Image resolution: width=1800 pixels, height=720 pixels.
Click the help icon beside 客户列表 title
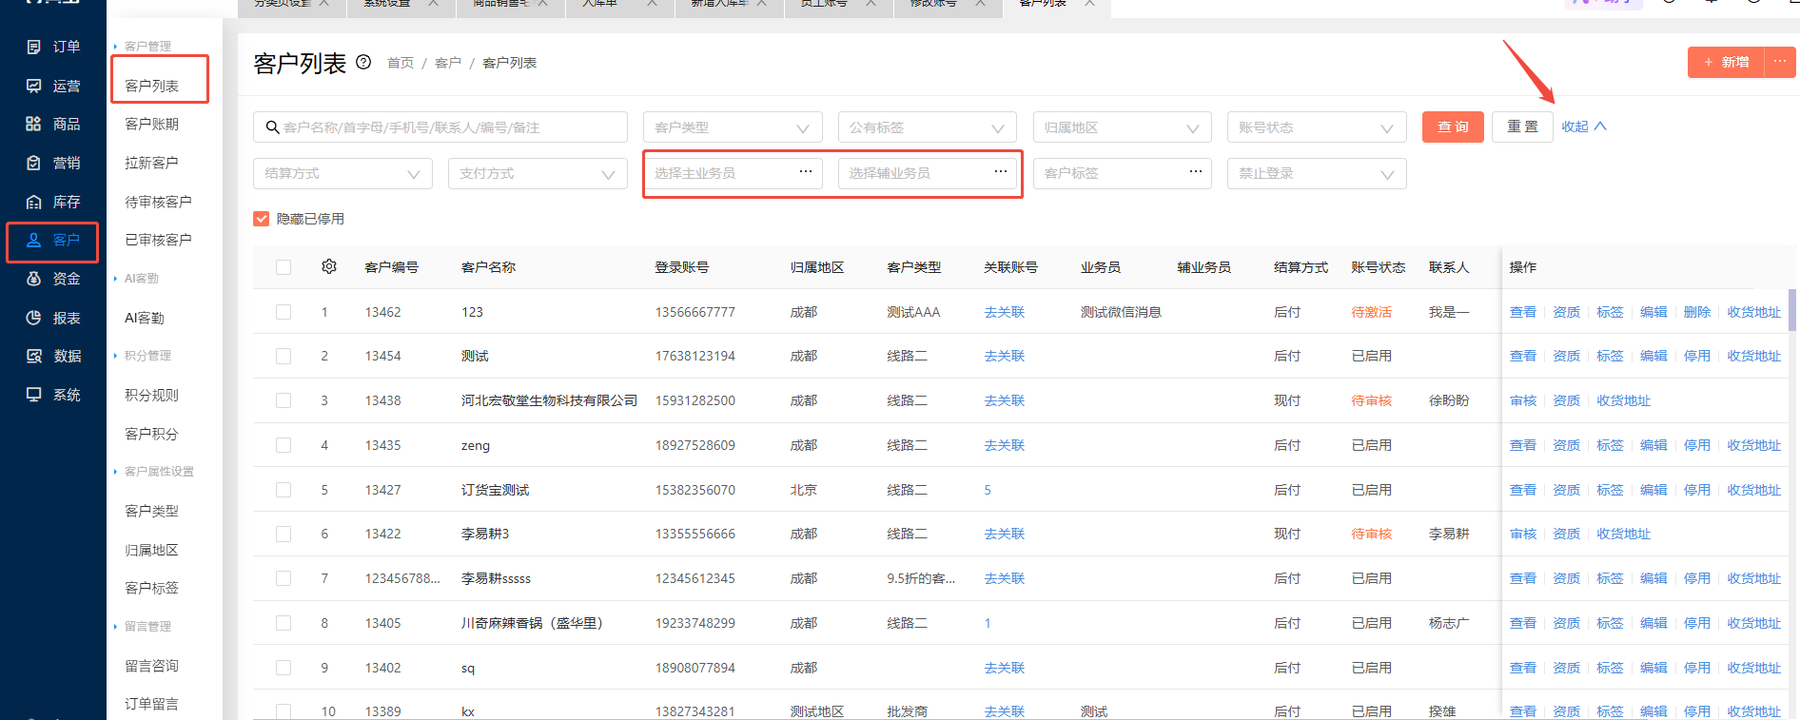pos(363,62)
